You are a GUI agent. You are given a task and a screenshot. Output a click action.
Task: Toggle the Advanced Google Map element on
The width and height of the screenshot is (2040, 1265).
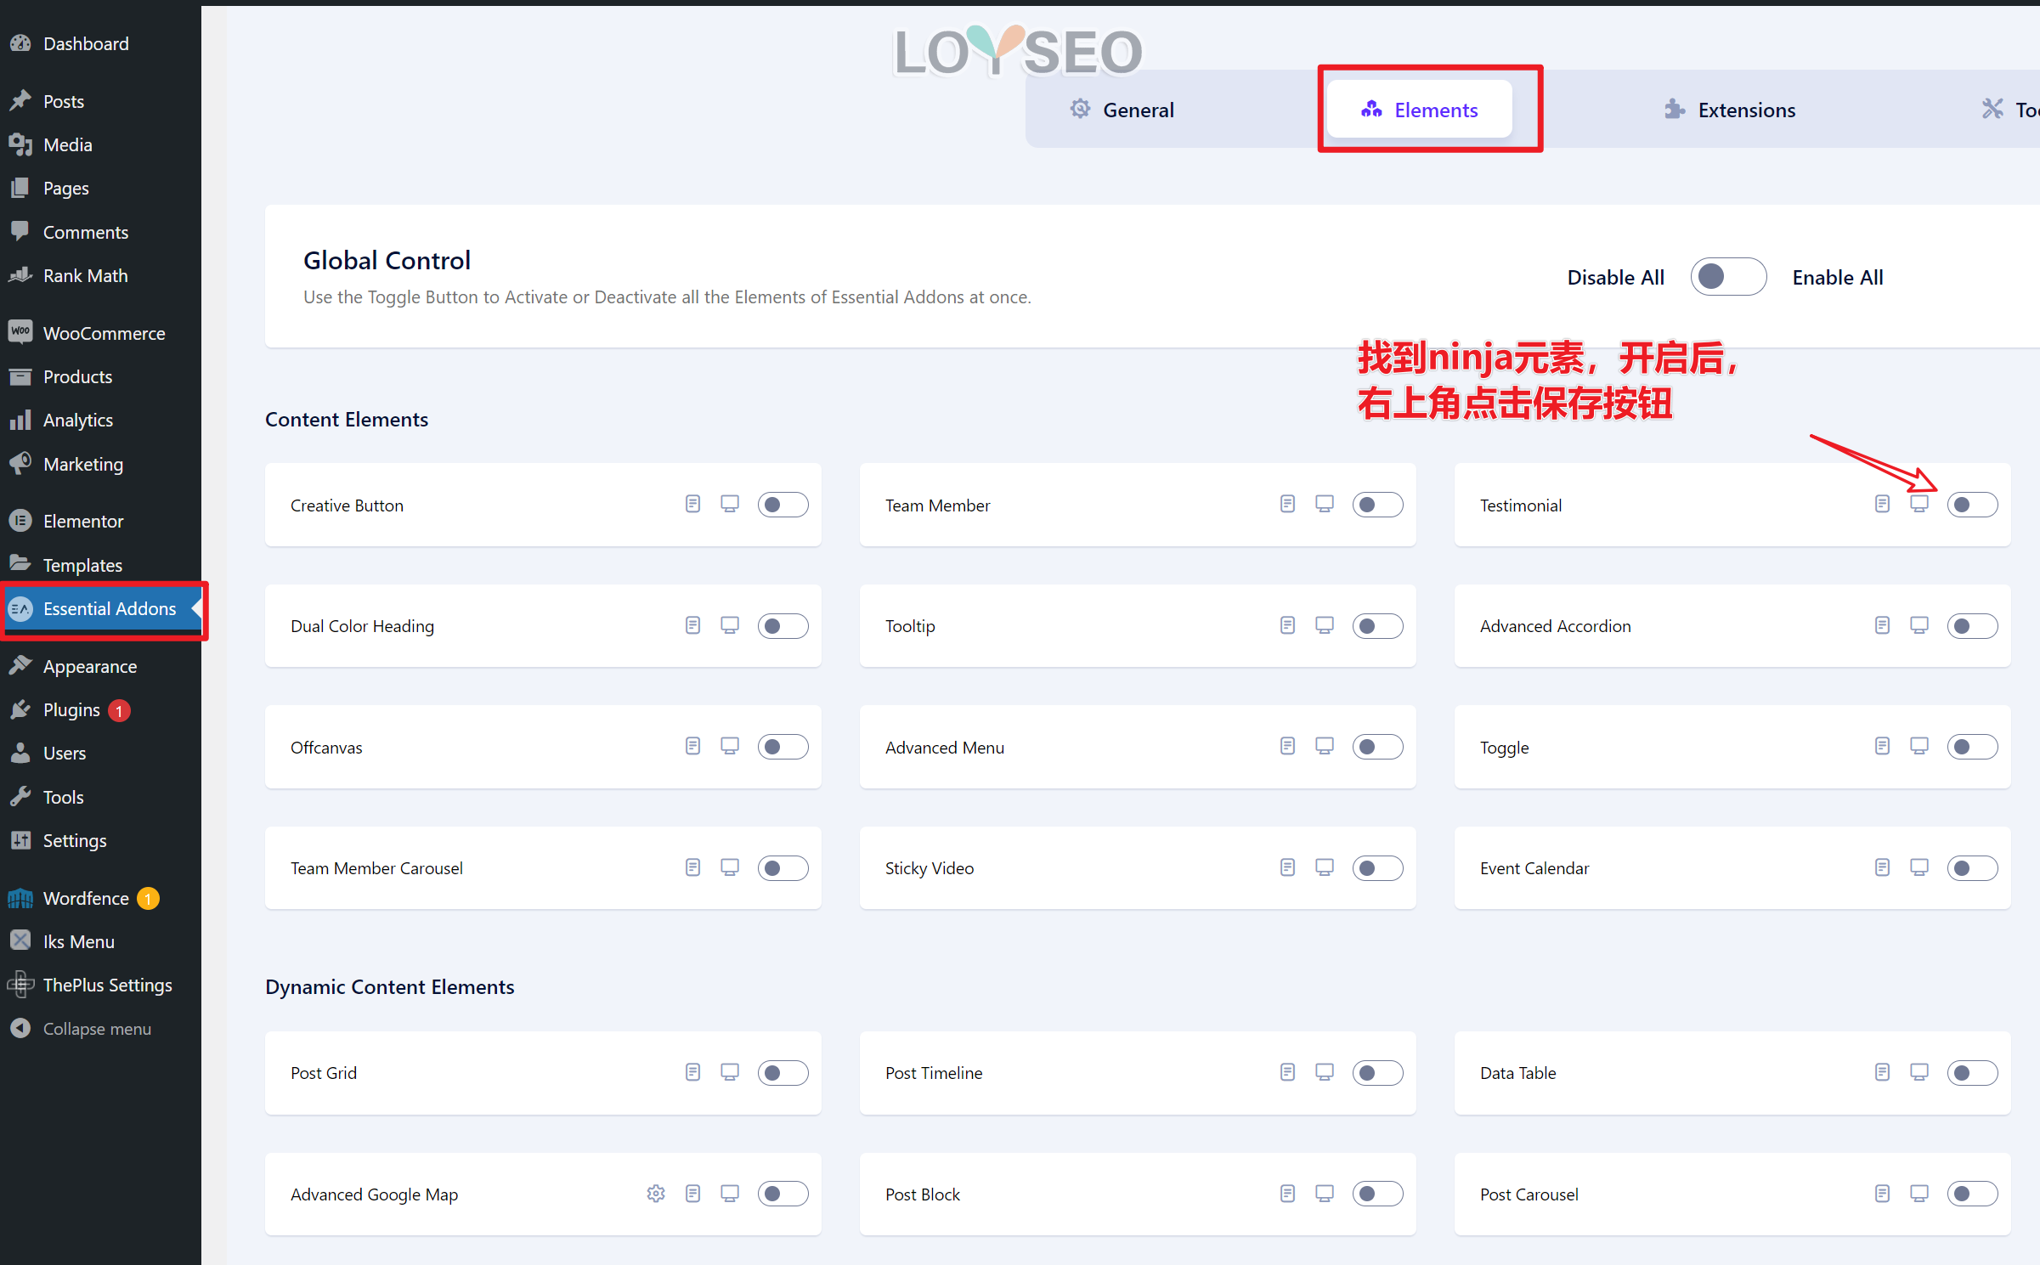[x=780, y=1192]
